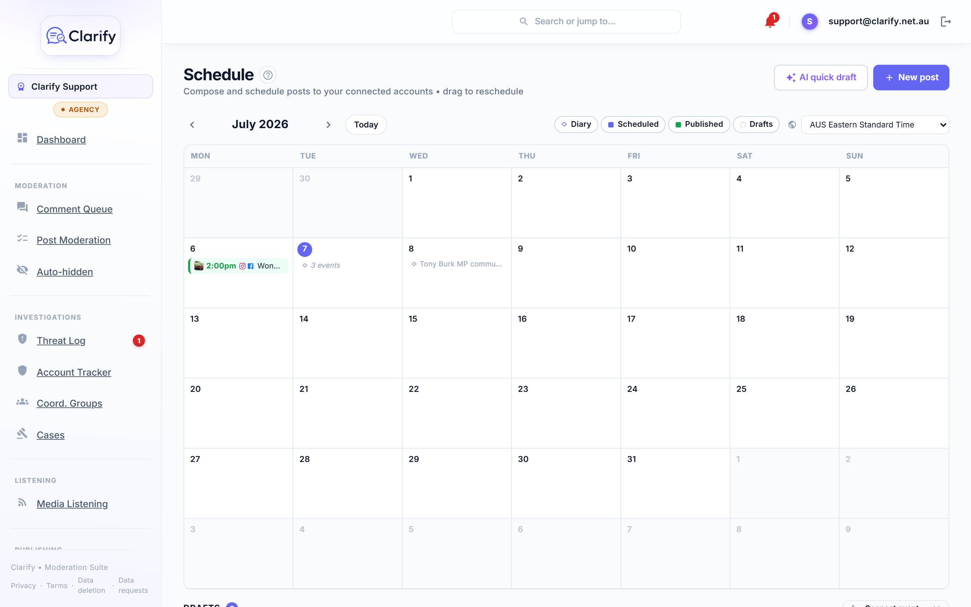Click the Search or jump to field
Image resolution: width=971 pixels, height=607 pixels.
(x=566, y=22)
